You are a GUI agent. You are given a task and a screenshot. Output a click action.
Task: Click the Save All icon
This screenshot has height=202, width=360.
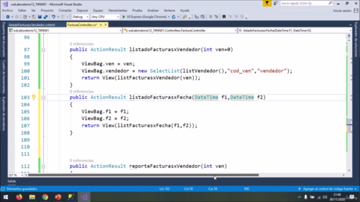[46, 17]
